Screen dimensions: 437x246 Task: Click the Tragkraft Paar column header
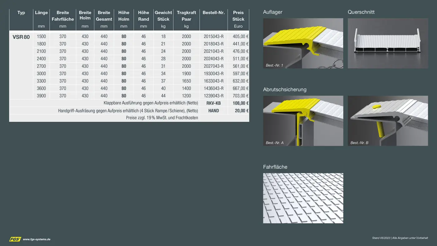(x=186, y=16)
